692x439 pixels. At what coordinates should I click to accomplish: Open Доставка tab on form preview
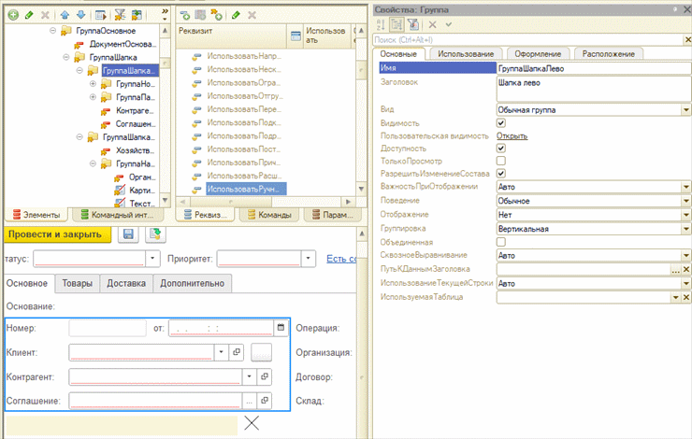[x=126, y=283]
